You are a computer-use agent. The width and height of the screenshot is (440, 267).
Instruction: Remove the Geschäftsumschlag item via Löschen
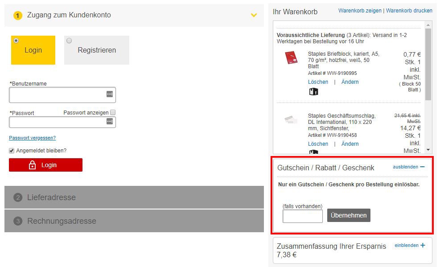318,144
